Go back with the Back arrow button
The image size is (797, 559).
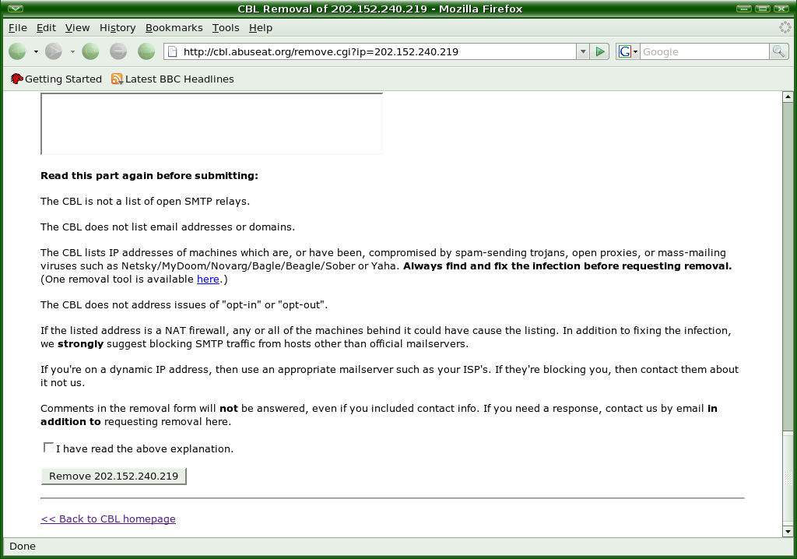coord(17,51)
